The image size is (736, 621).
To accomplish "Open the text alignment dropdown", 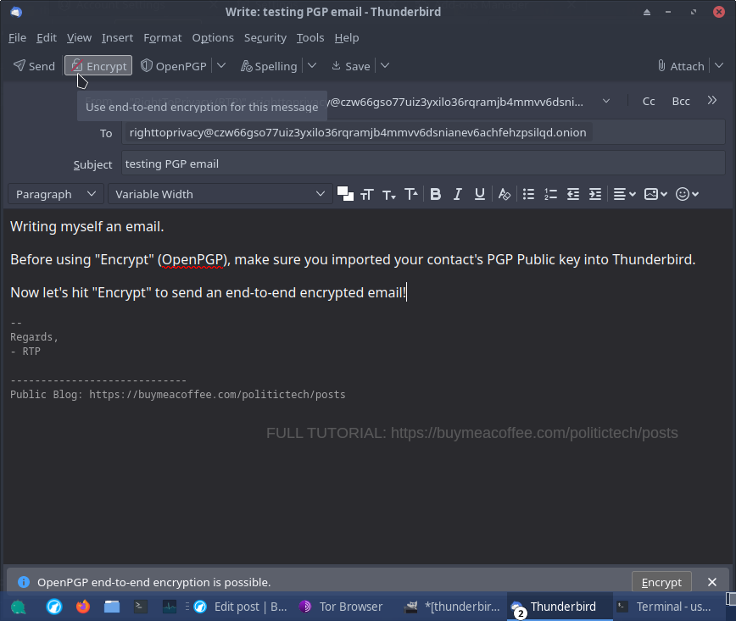I will tap(625, 194).
